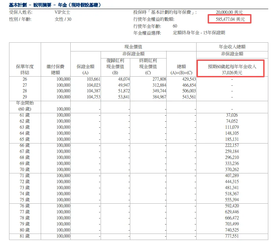Select final annuity total 777,551
This screenshot has height=244, width=276.
tap(232, 236)
